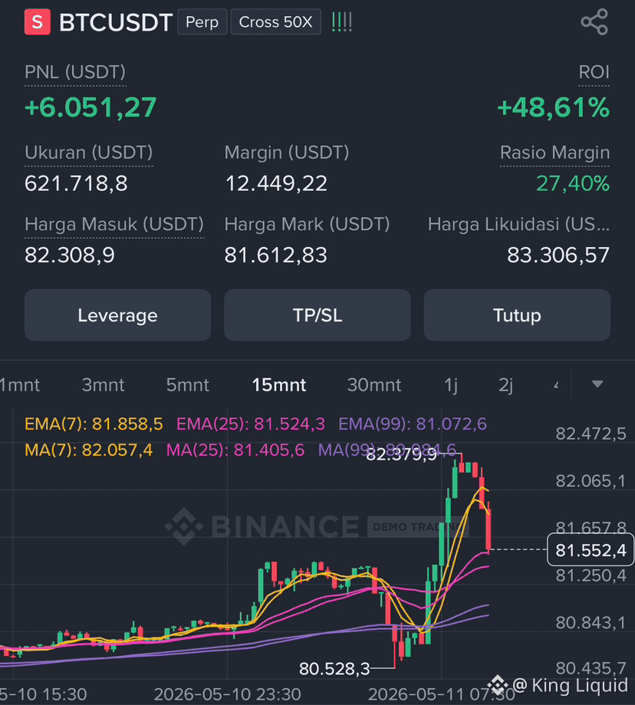The image size is (635, 705).
Task: Switch chart to 30mnt interval
Action: (374, 385)
